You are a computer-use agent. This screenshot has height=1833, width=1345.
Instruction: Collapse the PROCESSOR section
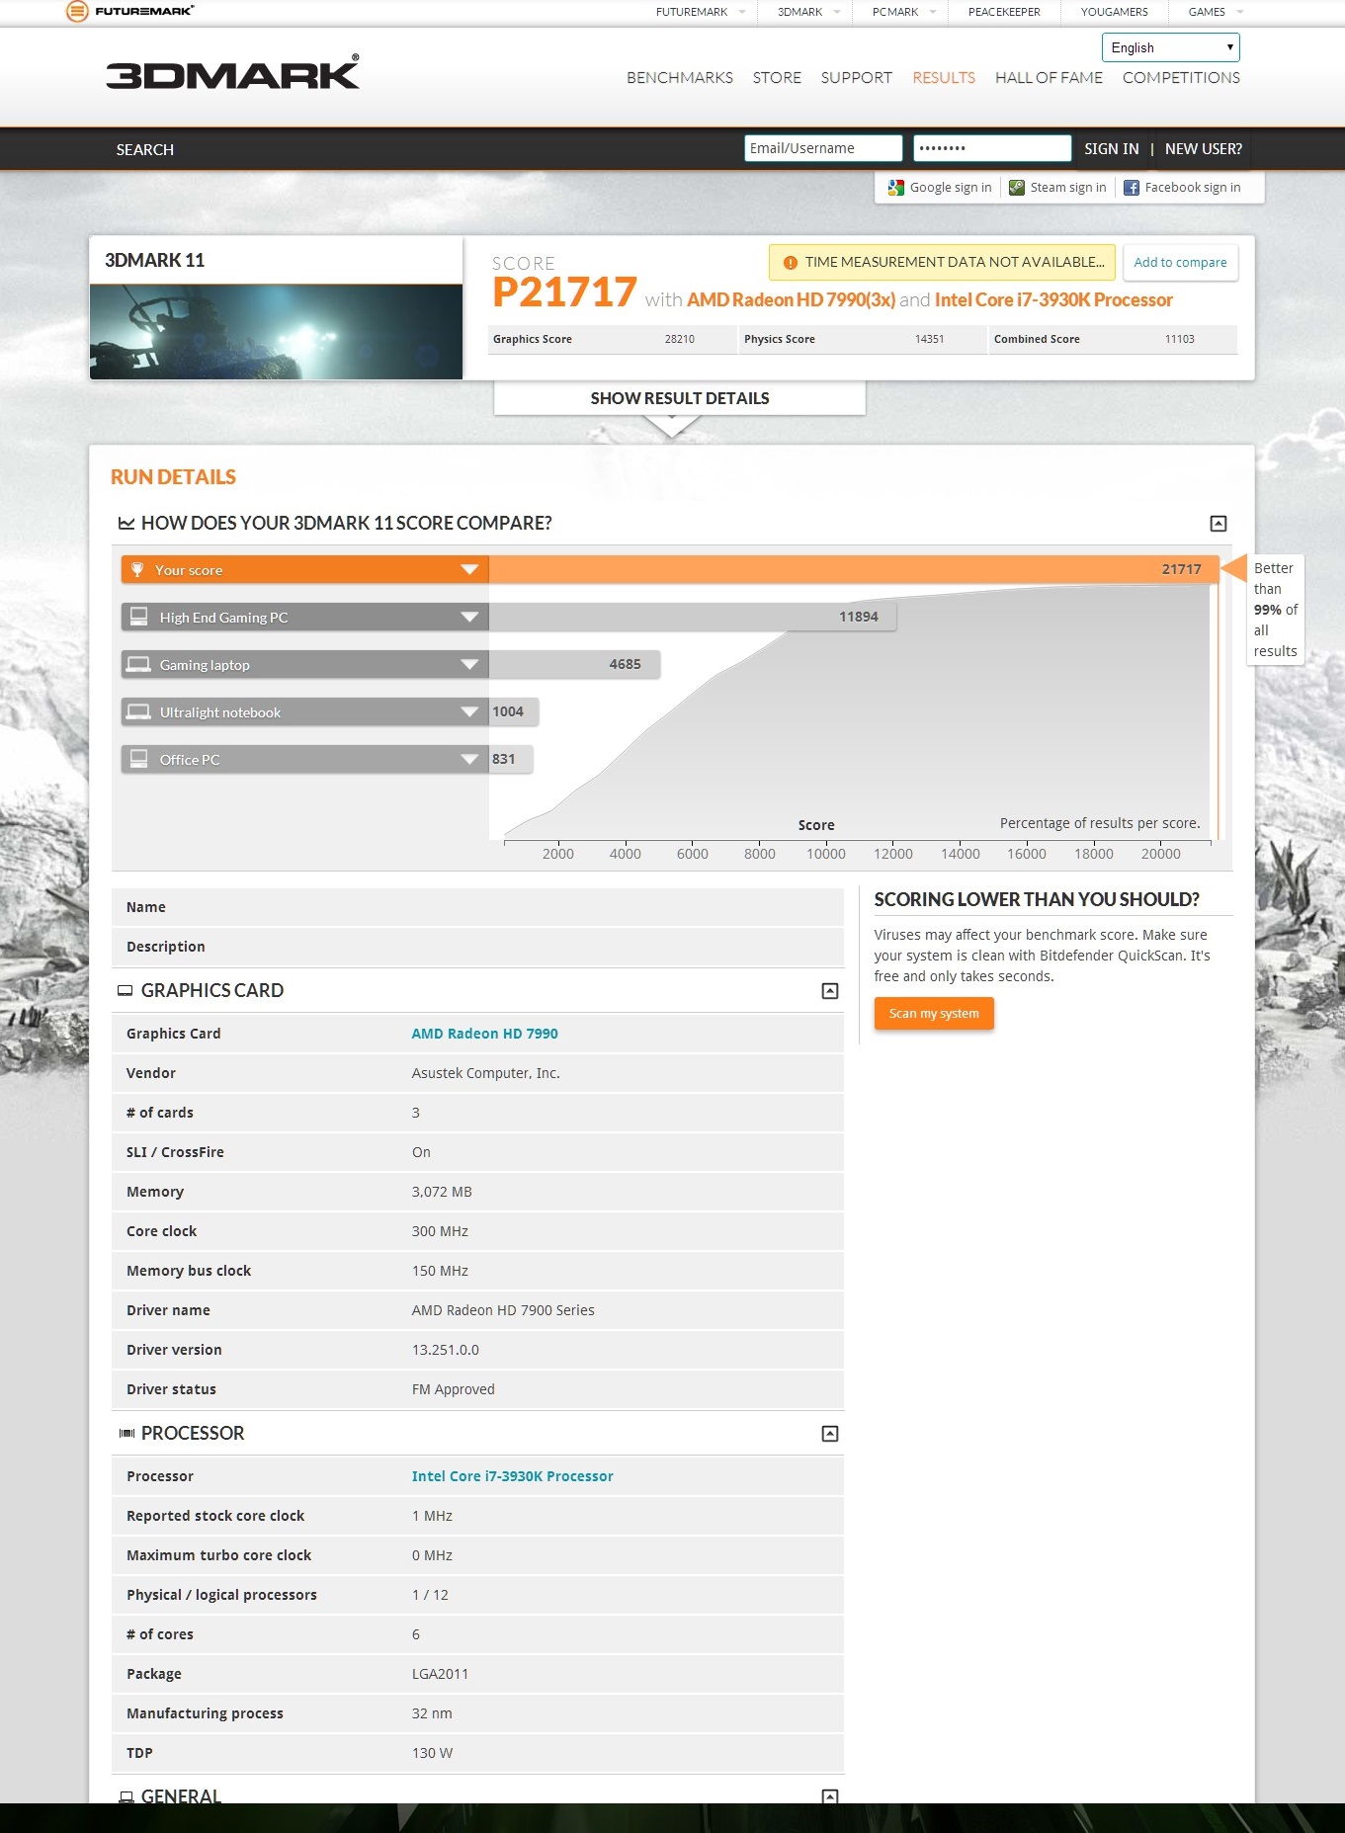(830, 1434)
